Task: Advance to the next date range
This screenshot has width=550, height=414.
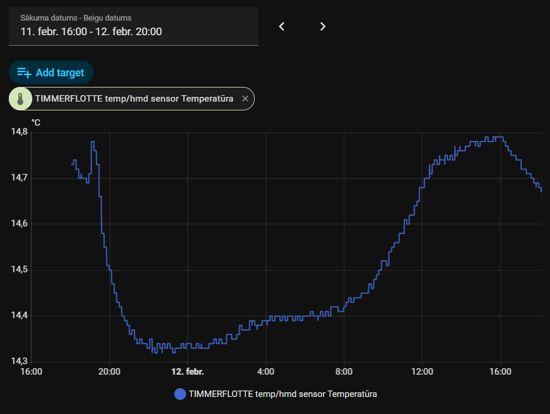Action: [x=322, y=26]
